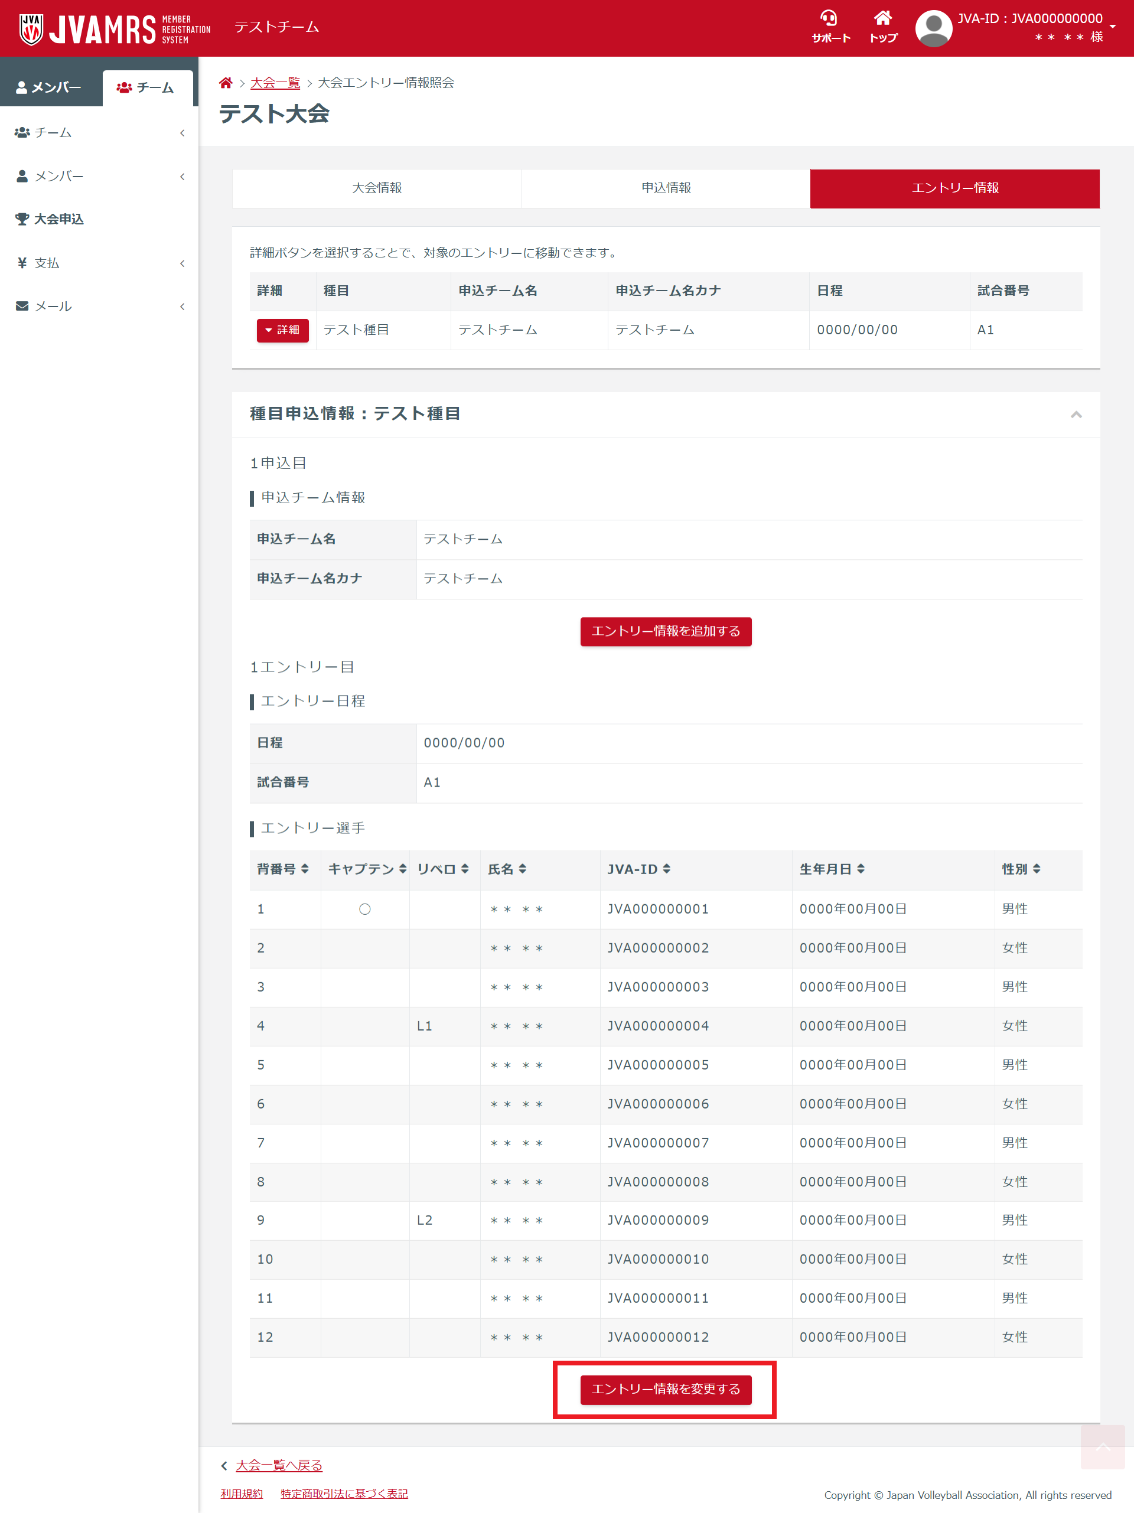Sort by キャプテン column arrows
This screenshot has height=1516, width=1134.
(402, 869)
